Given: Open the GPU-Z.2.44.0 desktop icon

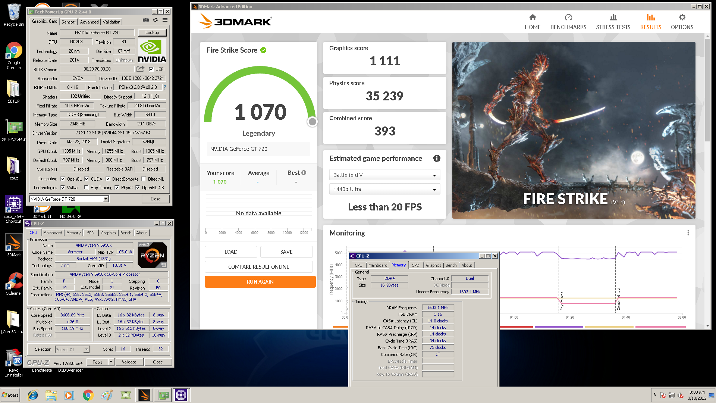Looking at the screenshot, I should (14, 131).
